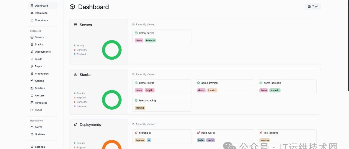Select the pink demo tag on demo-jellyfin
The image size is (349, 149).
139,90
